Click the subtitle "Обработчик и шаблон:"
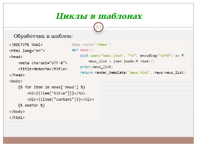The height and width of the screenshot is (147, 197). point(43,36)
